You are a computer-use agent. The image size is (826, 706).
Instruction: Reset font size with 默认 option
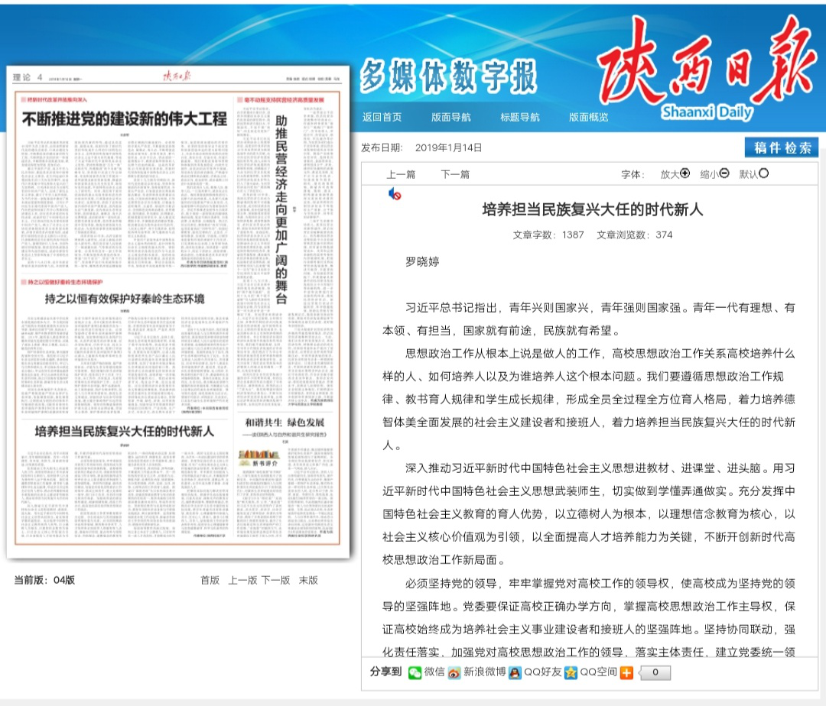pos(763,173)
